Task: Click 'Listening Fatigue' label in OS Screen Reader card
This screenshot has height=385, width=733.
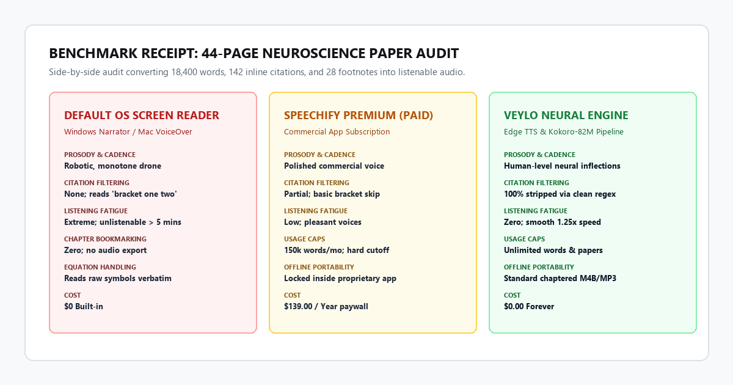Action: coord(96,211)
